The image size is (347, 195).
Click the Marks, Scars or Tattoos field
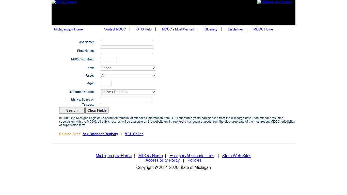click(x=126, y=100)
